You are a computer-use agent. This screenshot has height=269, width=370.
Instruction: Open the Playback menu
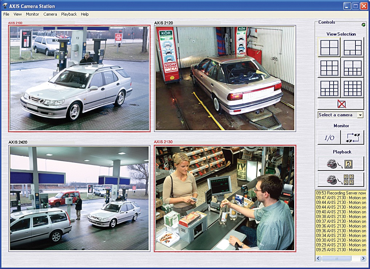(x=69, y=14)
